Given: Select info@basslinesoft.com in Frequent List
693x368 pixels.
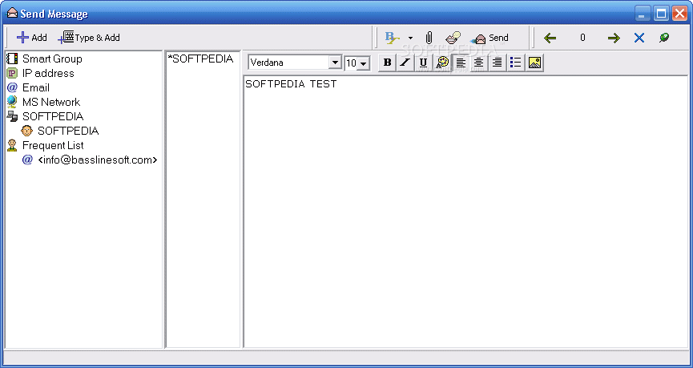Looking at the screenshot, I should [98, 160].
